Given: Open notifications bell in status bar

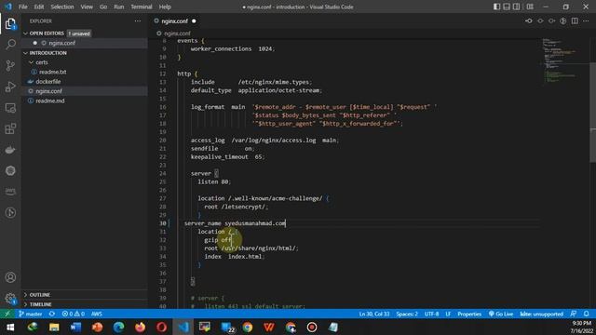Looking at the screenshot, I should tap(586, 314).
